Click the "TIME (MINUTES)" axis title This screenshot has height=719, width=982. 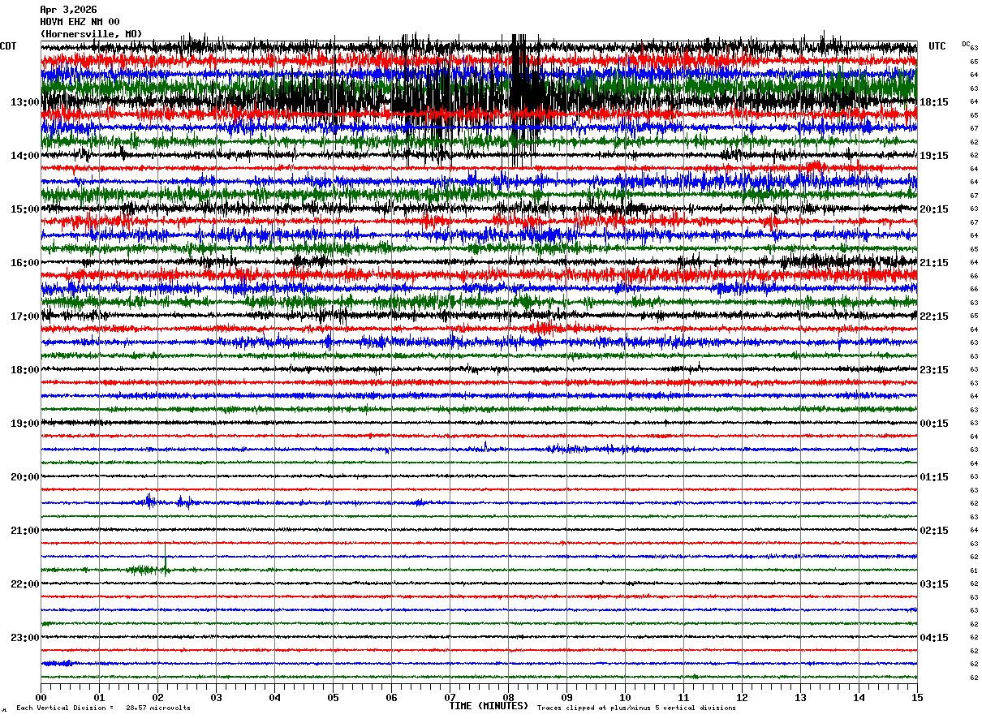click(x=489, y=706)
